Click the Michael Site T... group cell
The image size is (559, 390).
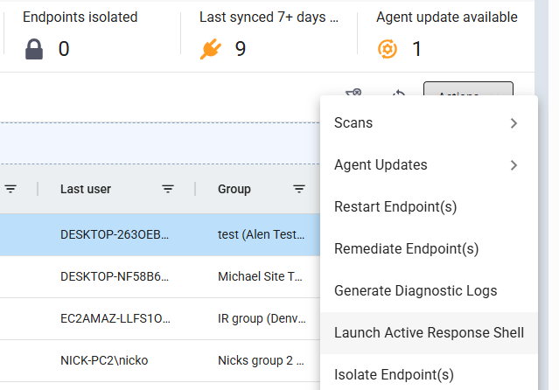[x=260, y=276]
